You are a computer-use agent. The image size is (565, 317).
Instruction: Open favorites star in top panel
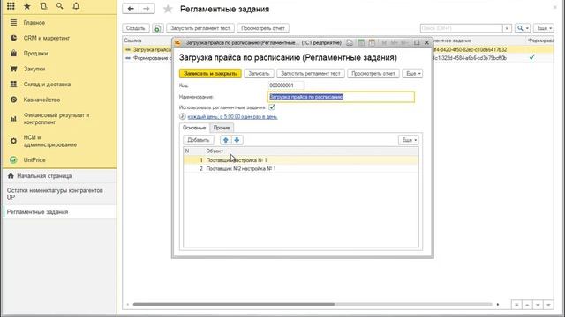pos(27,6)
